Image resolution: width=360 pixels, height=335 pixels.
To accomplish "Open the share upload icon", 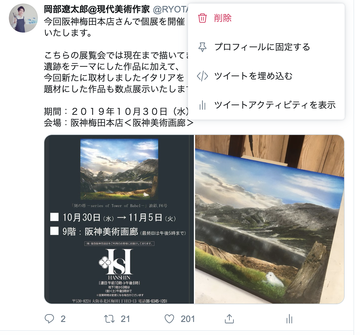I will point(229,319).
